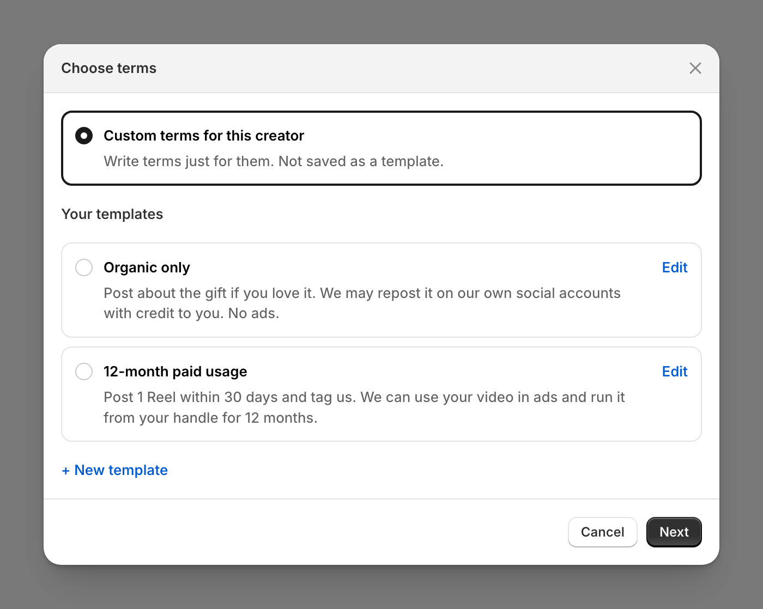Proceed with the Next button
The height and width of the screenshot is (609, 763).
pyautogui.click(x=674, y=532)
